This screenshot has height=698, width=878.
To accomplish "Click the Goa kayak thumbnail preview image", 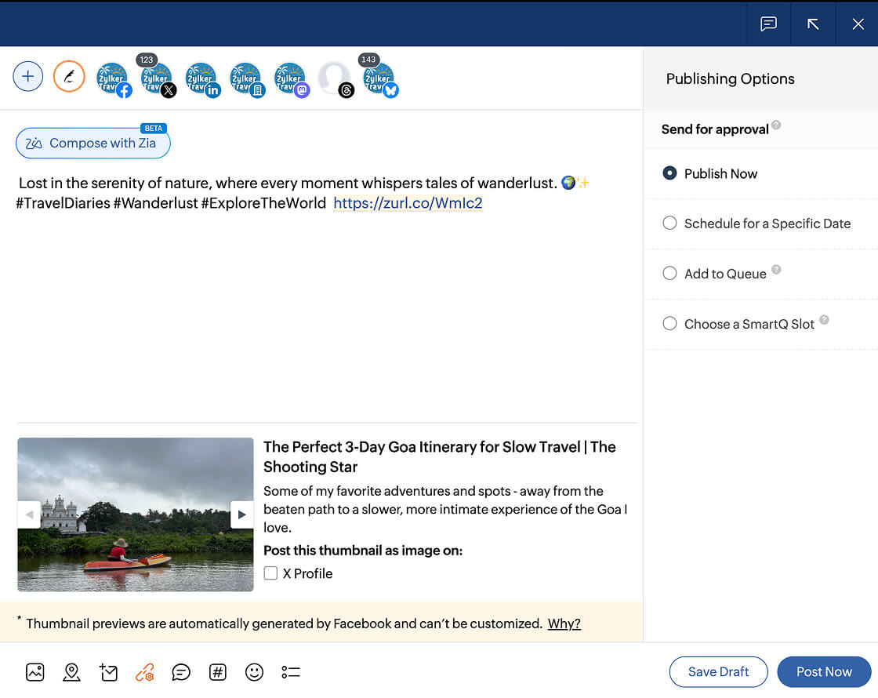I will pyautogui.click(x=136, y=514).
